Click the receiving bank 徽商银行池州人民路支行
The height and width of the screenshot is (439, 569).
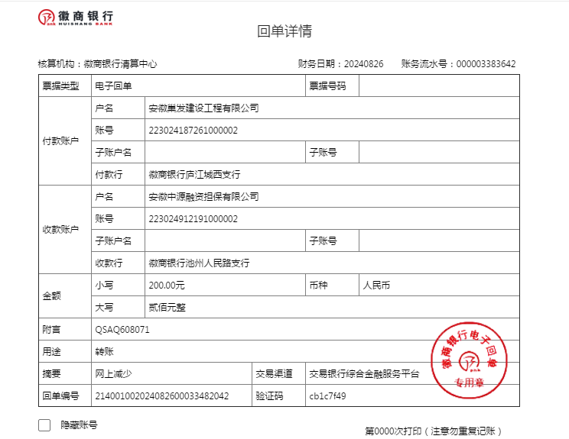coord(199,263)
